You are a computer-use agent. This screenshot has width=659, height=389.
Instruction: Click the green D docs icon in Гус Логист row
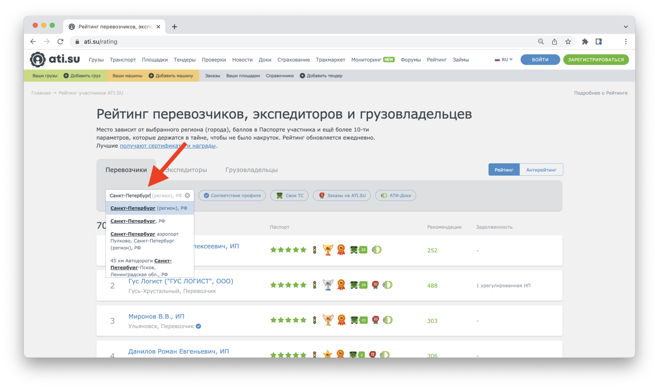(x=388, y=285)
